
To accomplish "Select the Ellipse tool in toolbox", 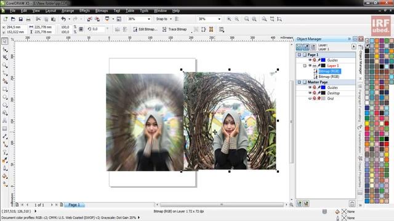I will tap(4, 97).
